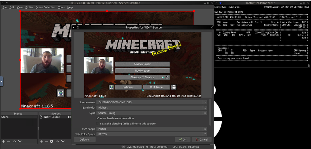Click the language globe icon in dialog preview
The image size is (311, 149).
111,87
